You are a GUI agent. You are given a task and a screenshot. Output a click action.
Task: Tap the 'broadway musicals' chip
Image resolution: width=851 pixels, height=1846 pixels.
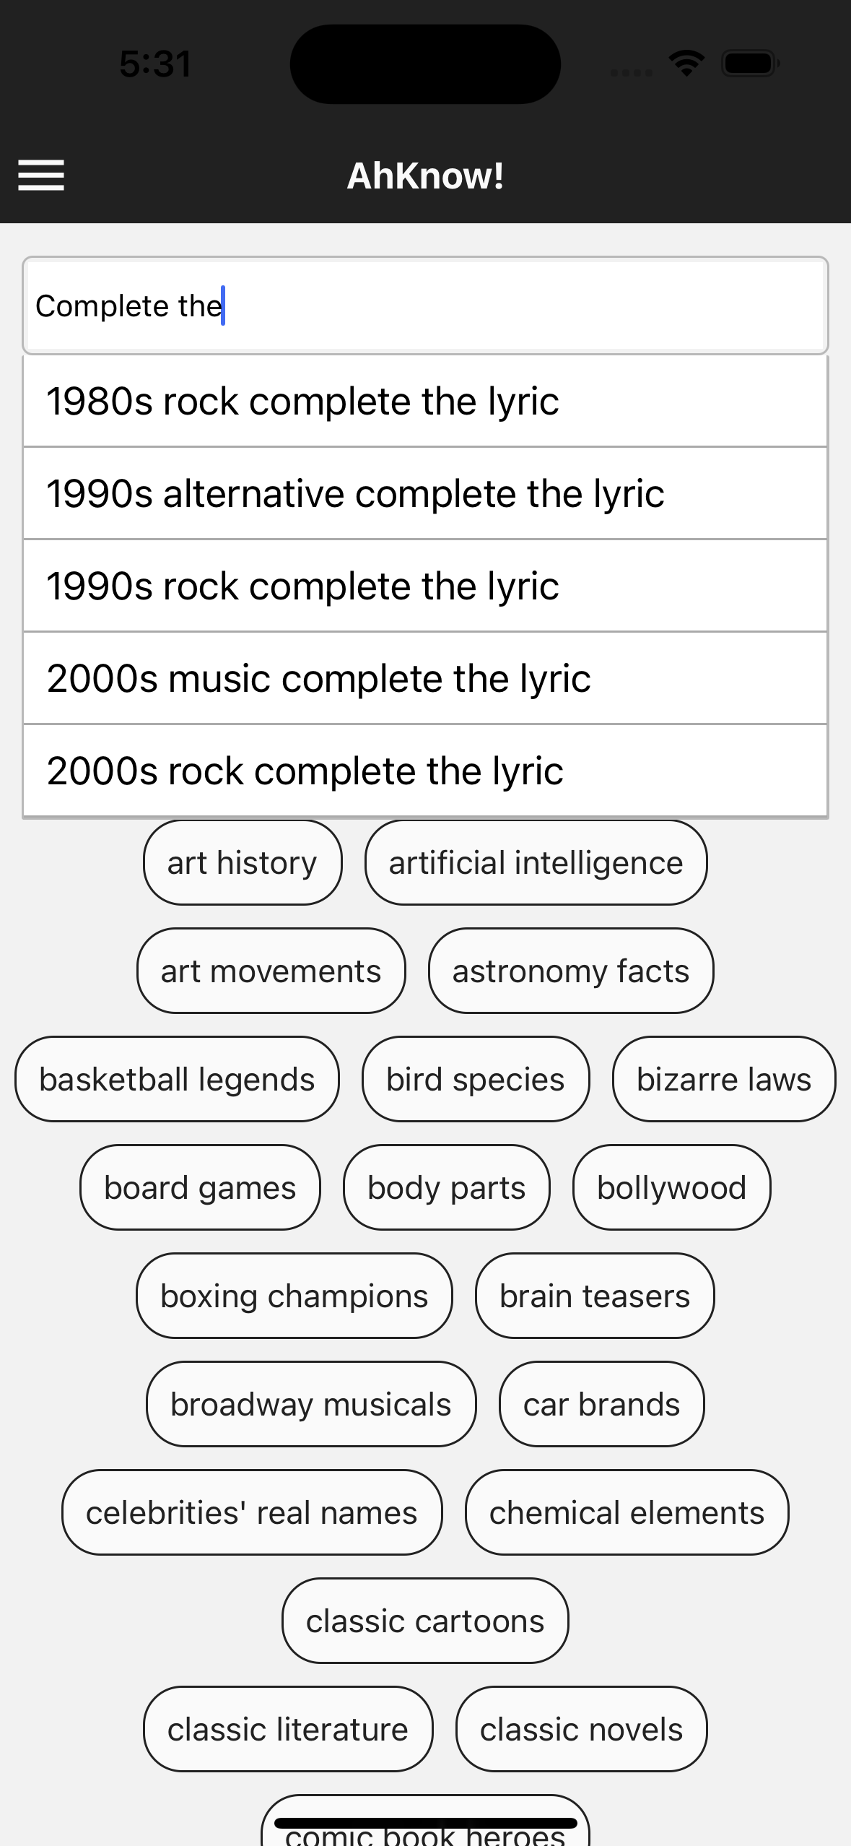311,1405
